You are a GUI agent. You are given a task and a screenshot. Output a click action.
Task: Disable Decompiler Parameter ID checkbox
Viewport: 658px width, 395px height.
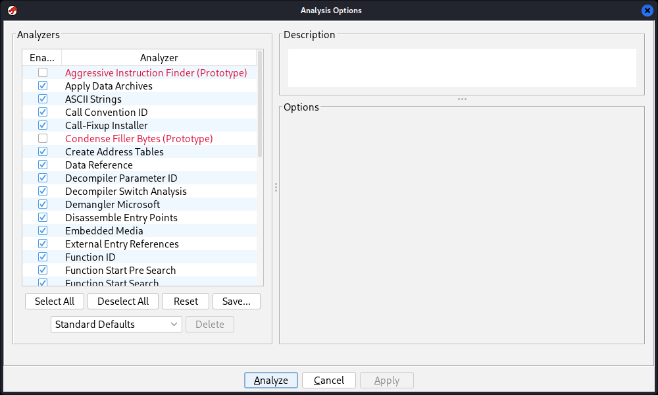(43, 178)
